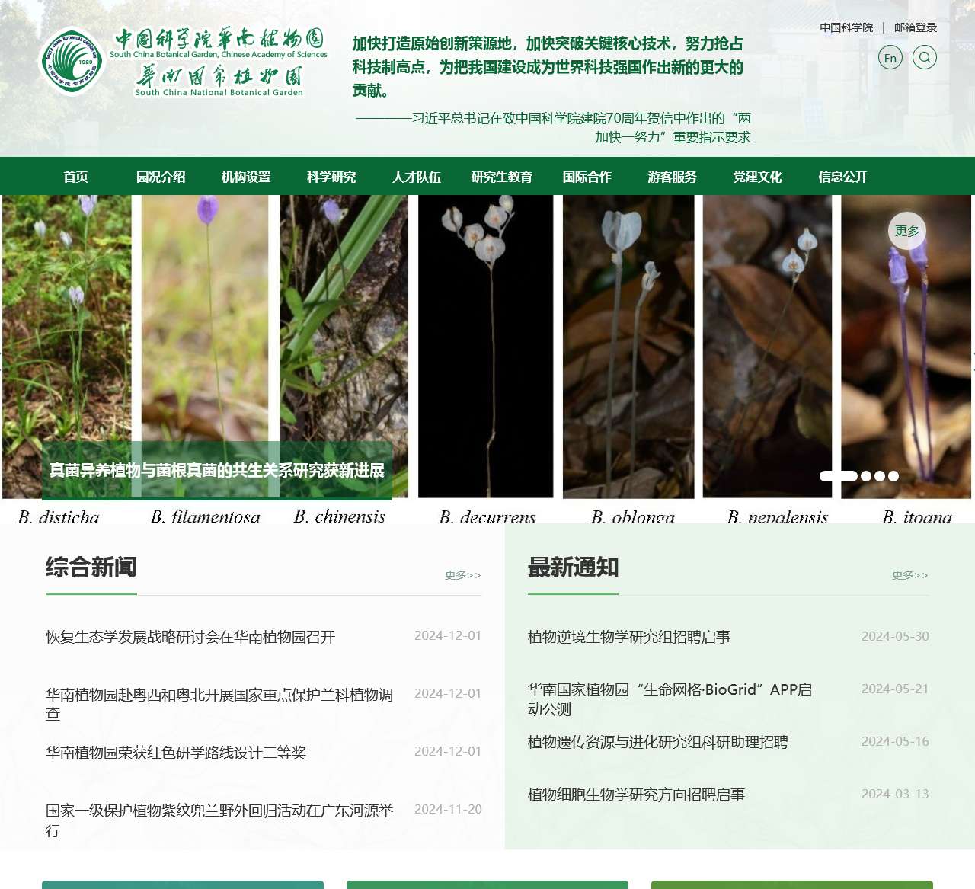Viewport: 975px width, 889px height.
Task: Open the 华南植物园荣获红色研学路线设计二等奖 article
Action: click(x=176, y=753)
